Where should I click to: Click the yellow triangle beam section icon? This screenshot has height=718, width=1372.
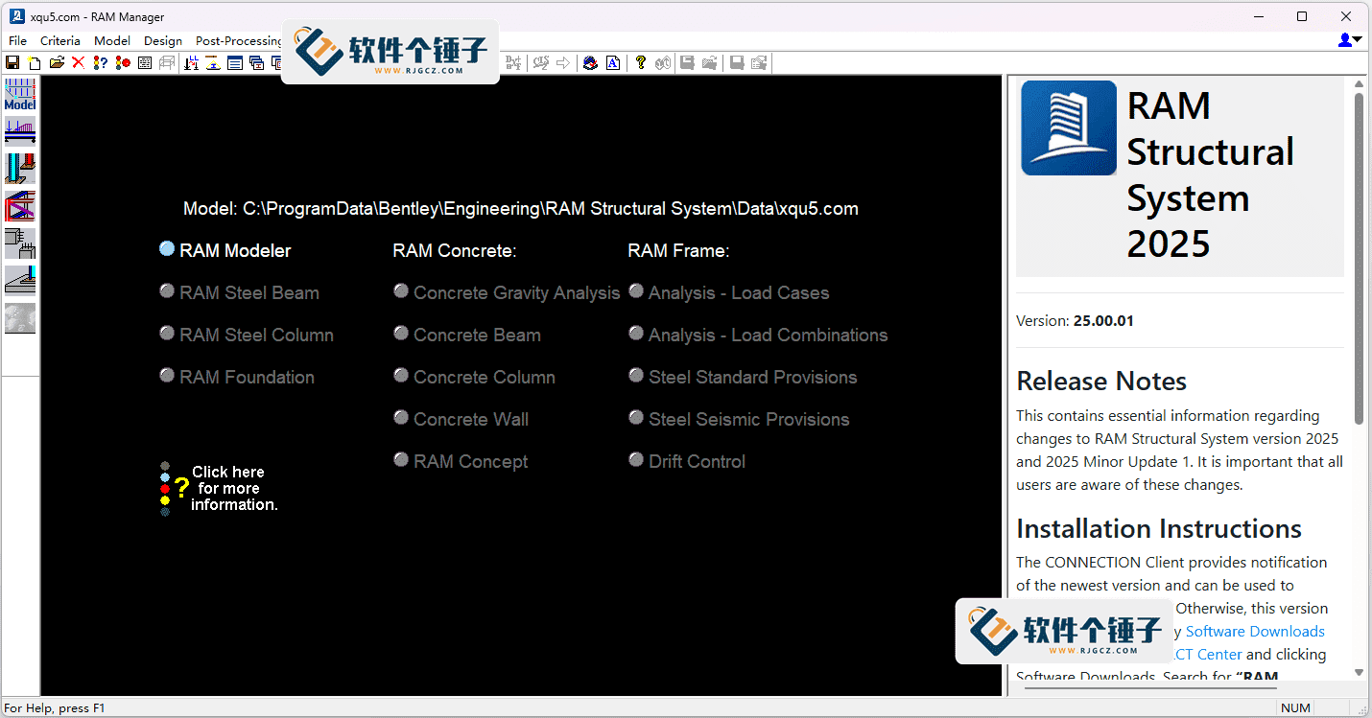coord(213,63)
